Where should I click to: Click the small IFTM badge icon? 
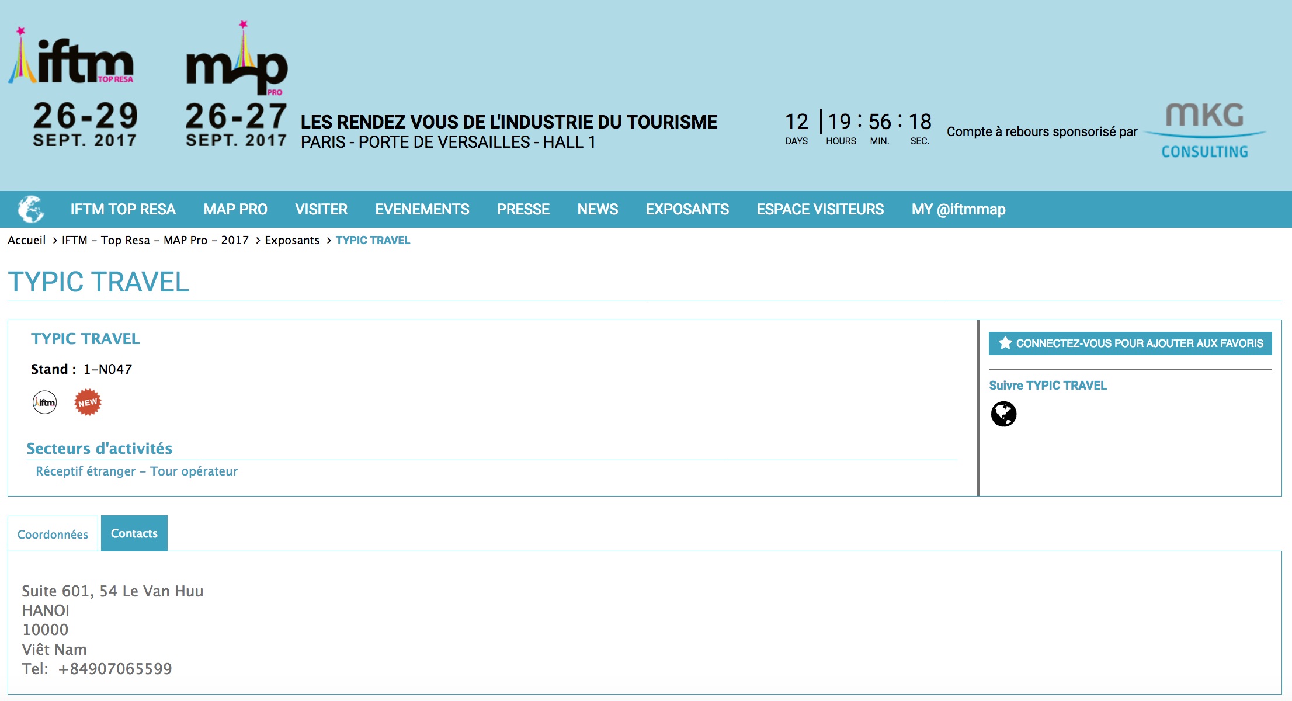coord(45,402)
